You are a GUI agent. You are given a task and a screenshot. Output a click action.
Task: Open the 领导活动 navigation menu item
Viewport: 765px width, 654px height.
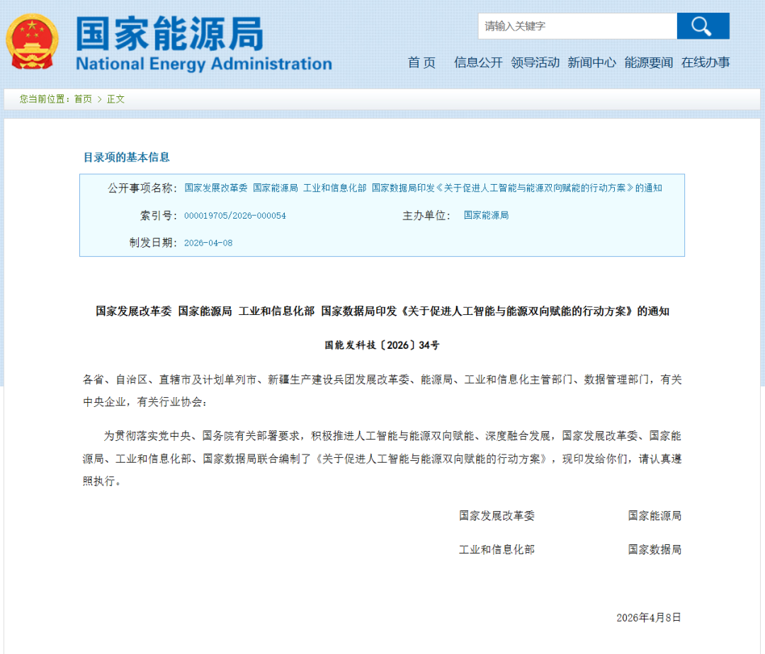pyautogui.click(x=535, y=62)
